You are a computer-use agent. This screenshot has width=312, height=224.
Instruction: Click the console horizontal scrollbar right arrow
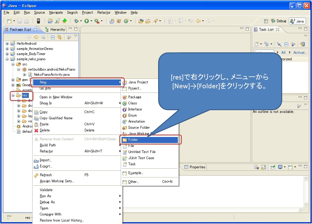[300, 209]
